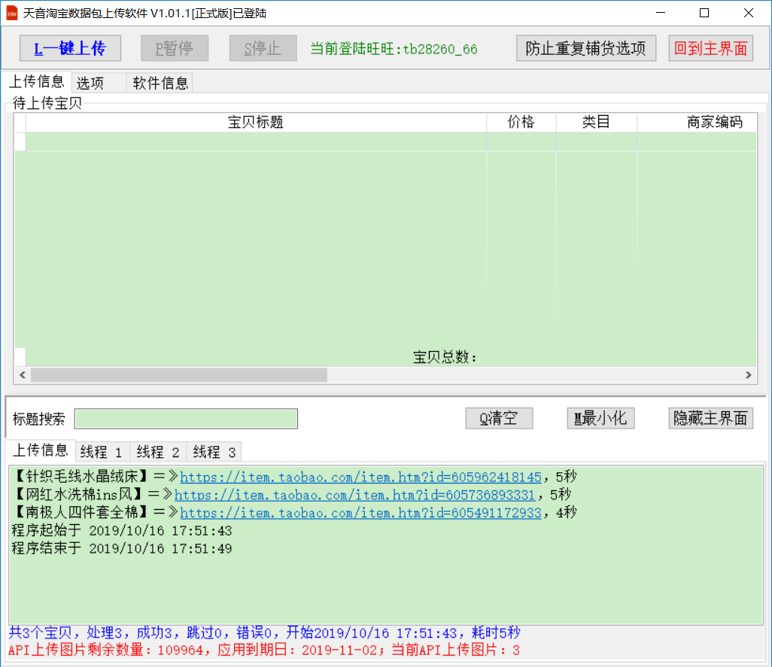The width and height of the screenshot is (772, 667).
Task: Click the table's right scroll arrow
Action: pyautogui.click(x=749, y=374)
